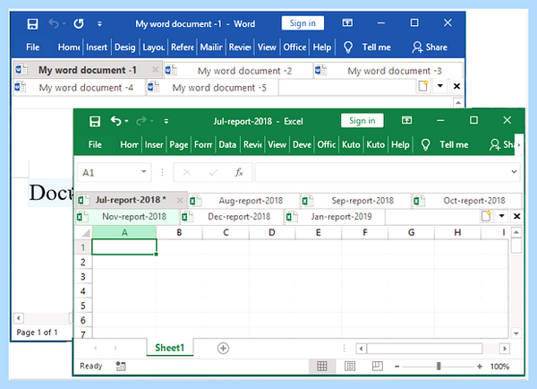Switch to Page Layout view icon
Image resolution: width=537 pixels, height=389 pixels.
[x=350, y=367]
